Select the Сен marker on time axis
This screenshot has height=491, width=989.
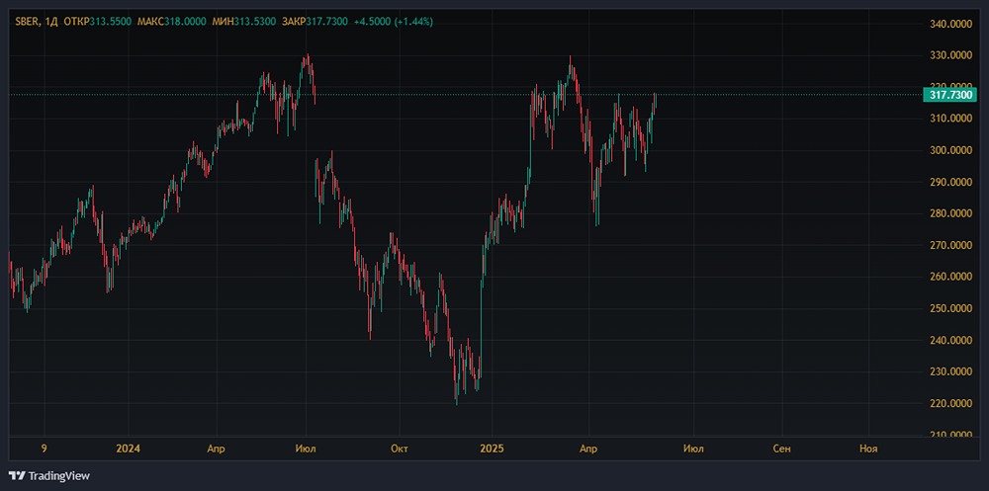point(781,448)
